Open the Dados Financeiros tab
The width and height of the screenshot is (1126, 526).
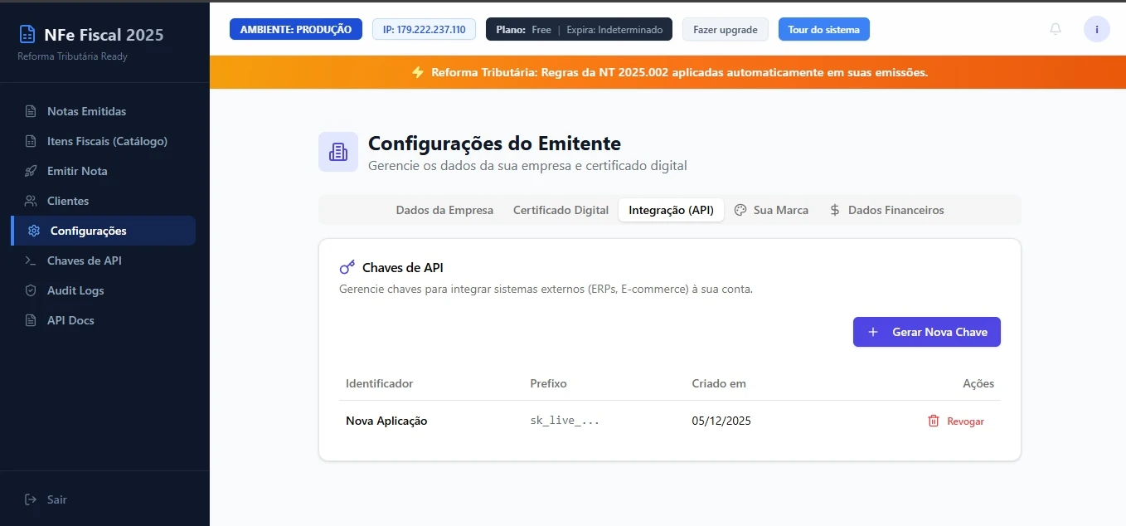coord(886,211)
